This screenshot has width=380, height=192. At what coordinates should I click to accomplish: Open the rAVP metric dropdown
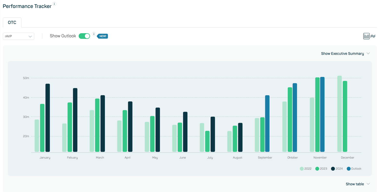[19, 36]
